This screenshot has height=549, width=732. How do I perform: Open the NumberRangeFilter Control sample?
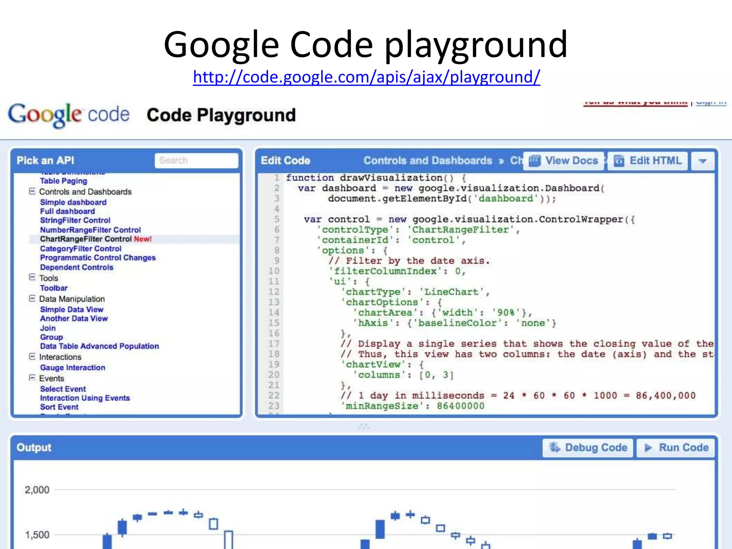90,230
